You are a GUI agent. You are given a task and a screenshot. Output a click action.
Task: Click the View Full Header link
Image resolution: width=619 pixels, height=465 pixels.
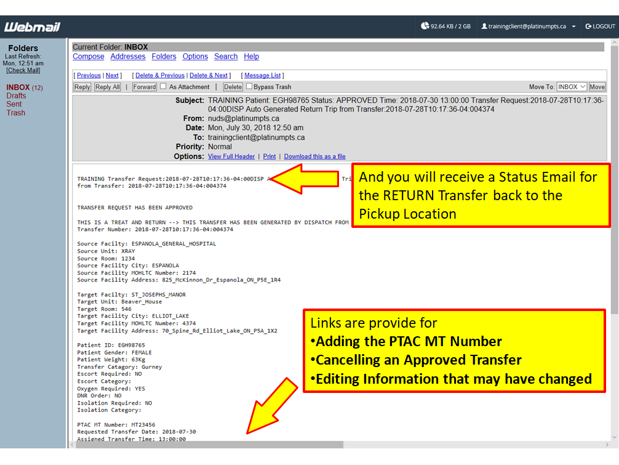pyautogui.click(x=231, y=156)
